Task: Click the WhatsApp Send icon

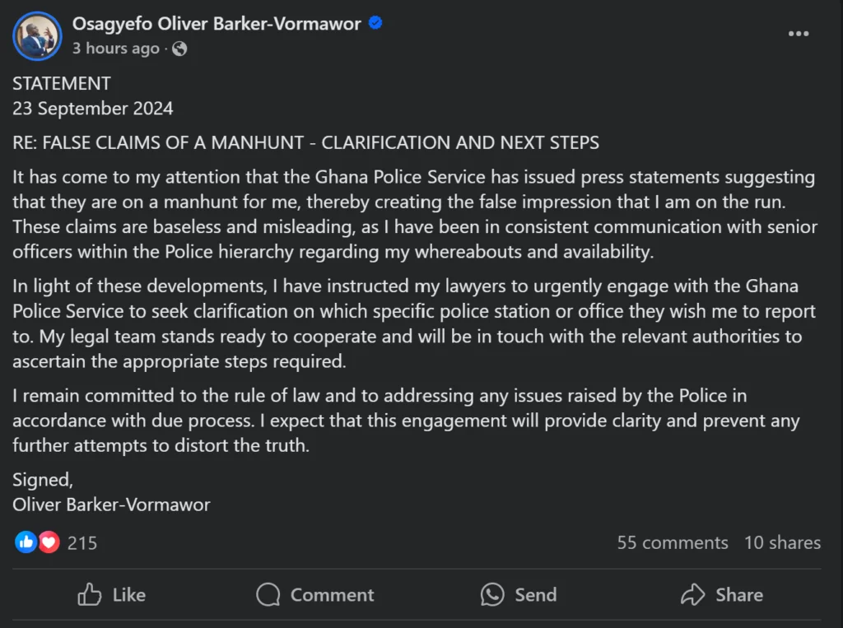Action: (x=492, y=594)
